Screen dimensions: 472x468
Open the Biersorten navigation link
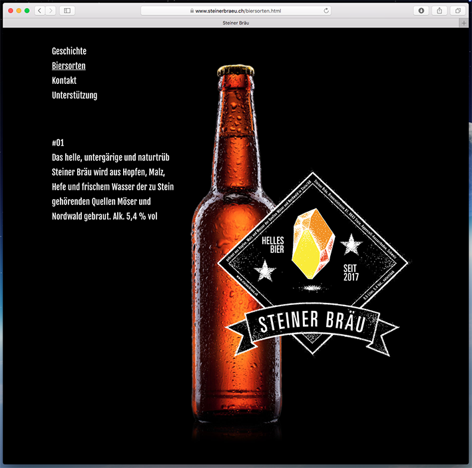69,66
